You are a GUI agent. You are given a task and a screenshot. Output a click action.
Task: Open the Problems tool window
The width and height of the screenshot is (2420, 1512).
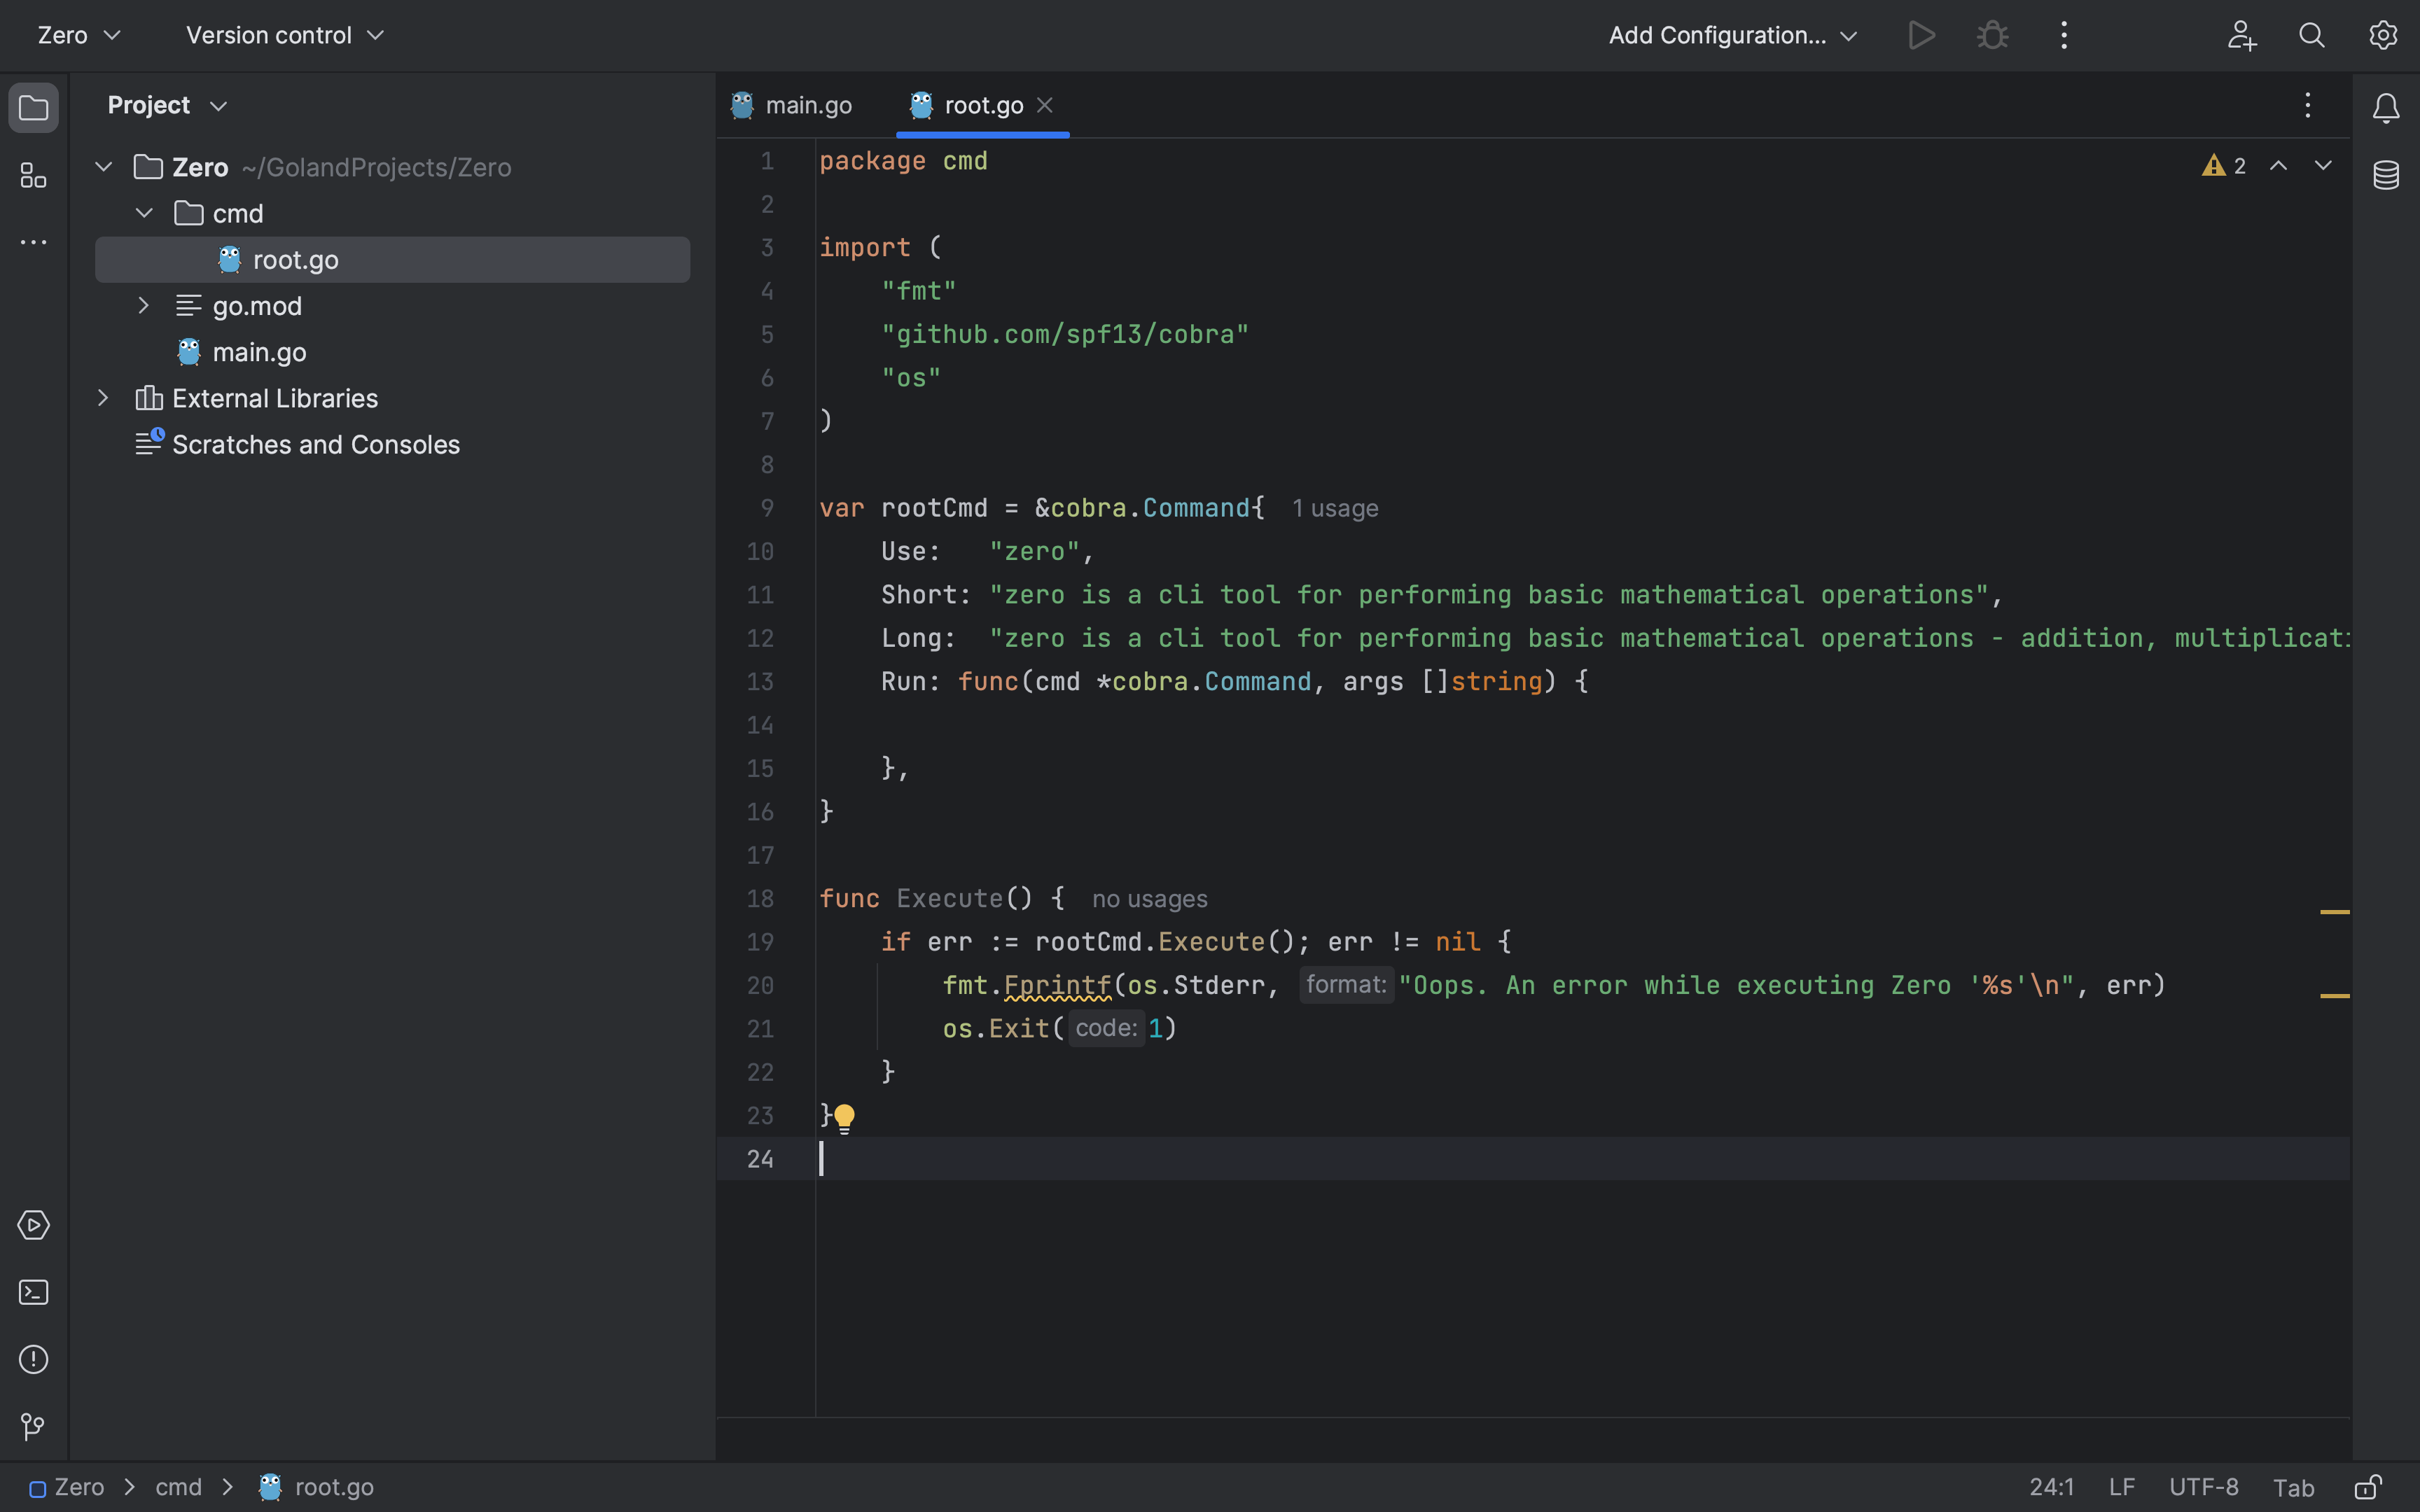point(33,1359)
